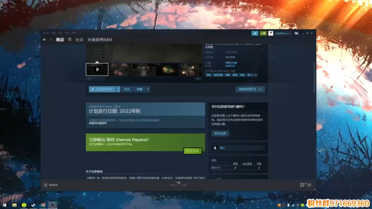Switch to Big Picture mode icon
This screenshot has width=372, height=209.
296,33
